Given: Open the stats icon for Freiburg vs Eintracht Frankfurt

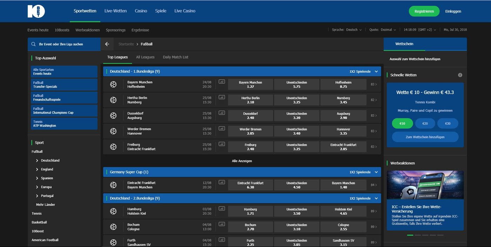Looking at the screenshot, I should pyautogui.click(x=222, y=144).
